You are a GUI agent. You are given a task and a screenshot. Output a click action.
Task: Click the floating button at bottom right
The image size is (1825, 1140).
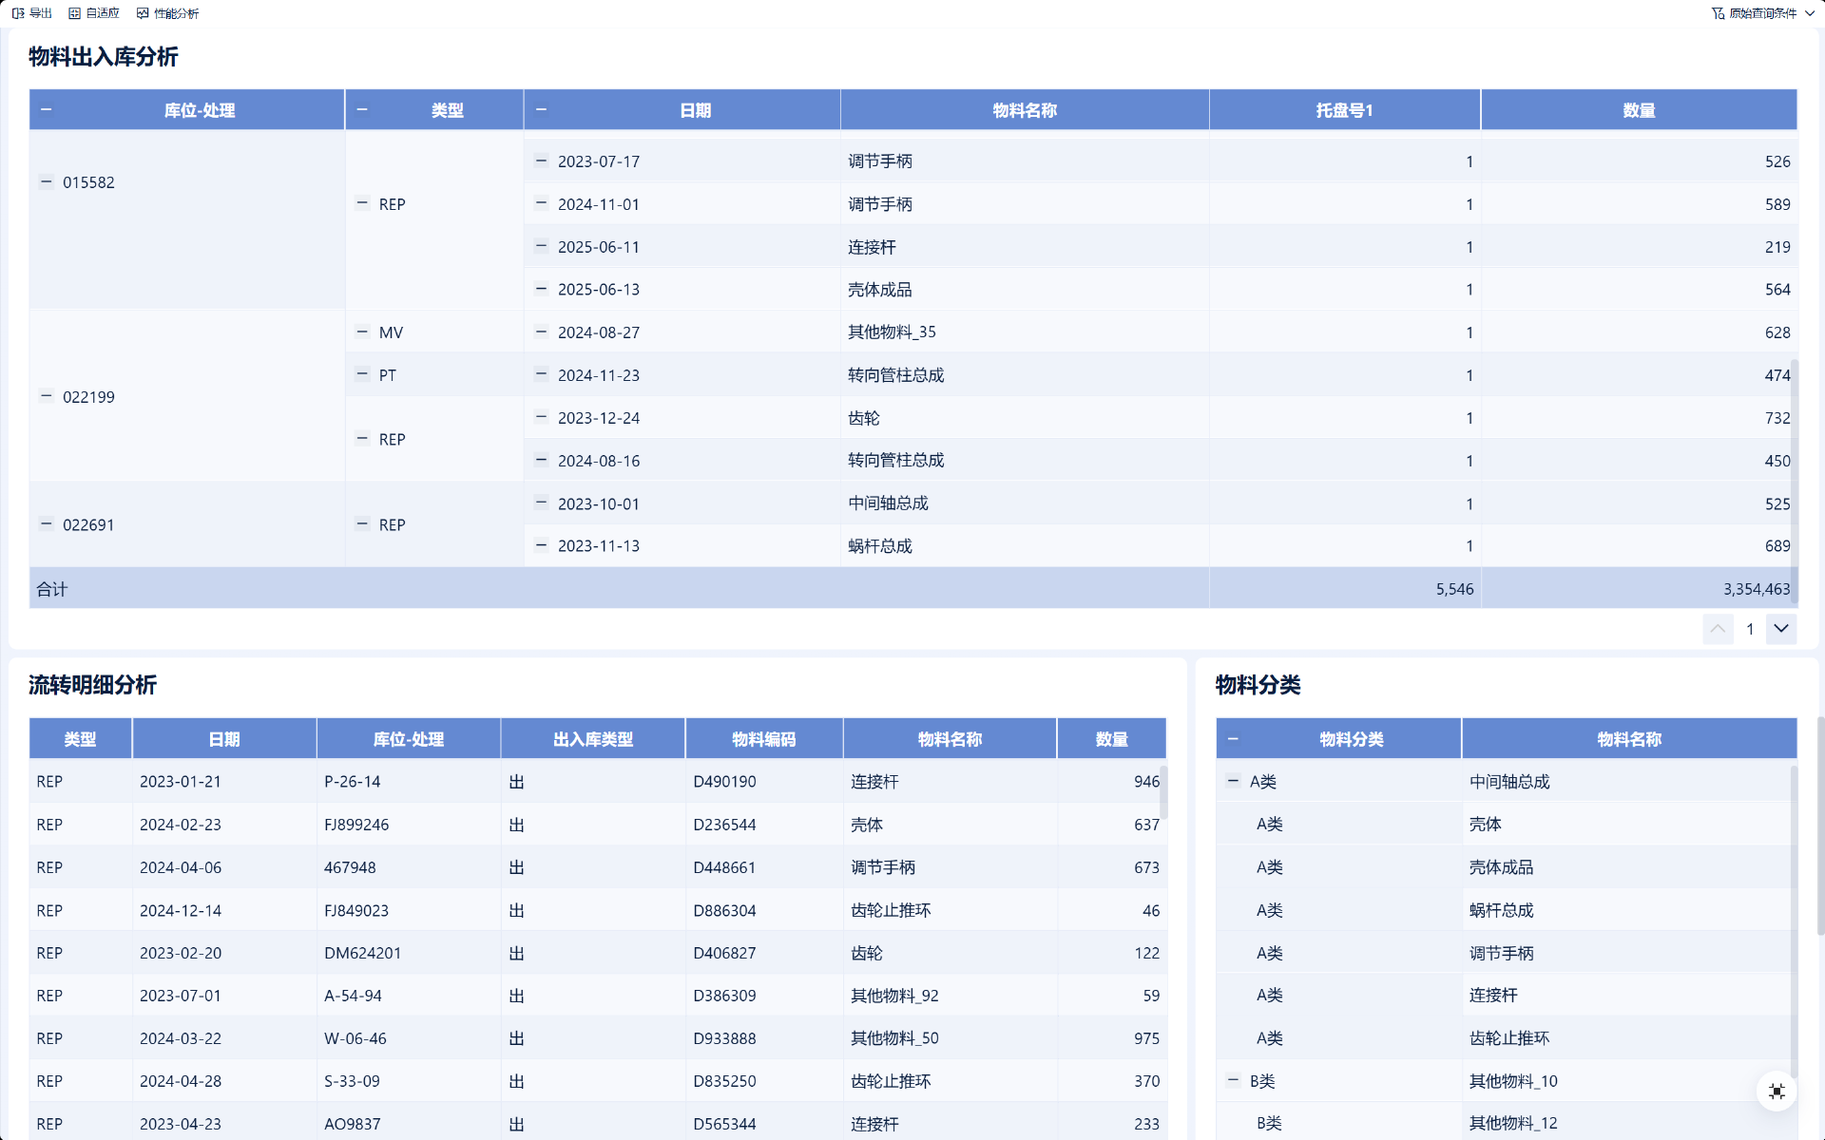[x=1777, y=1092]
